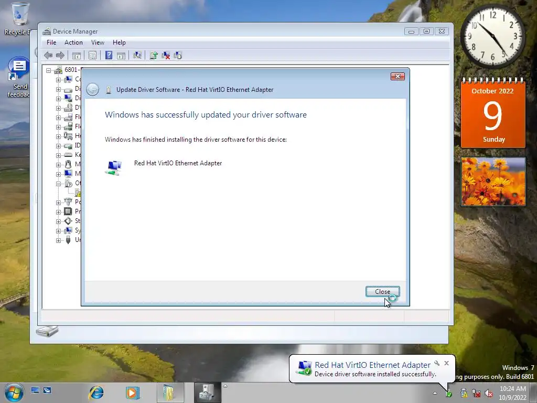Open the View menu in Device Manager
The width and height of the screenshot is (537, 403).
point(98,43)
